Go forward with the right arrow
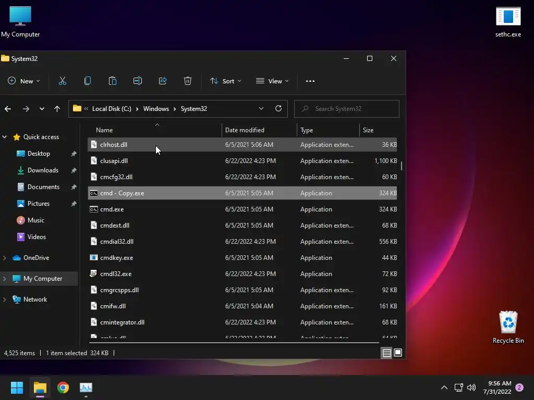The width and height of the screenshot is (534, 400). click(x=26, y=109)
